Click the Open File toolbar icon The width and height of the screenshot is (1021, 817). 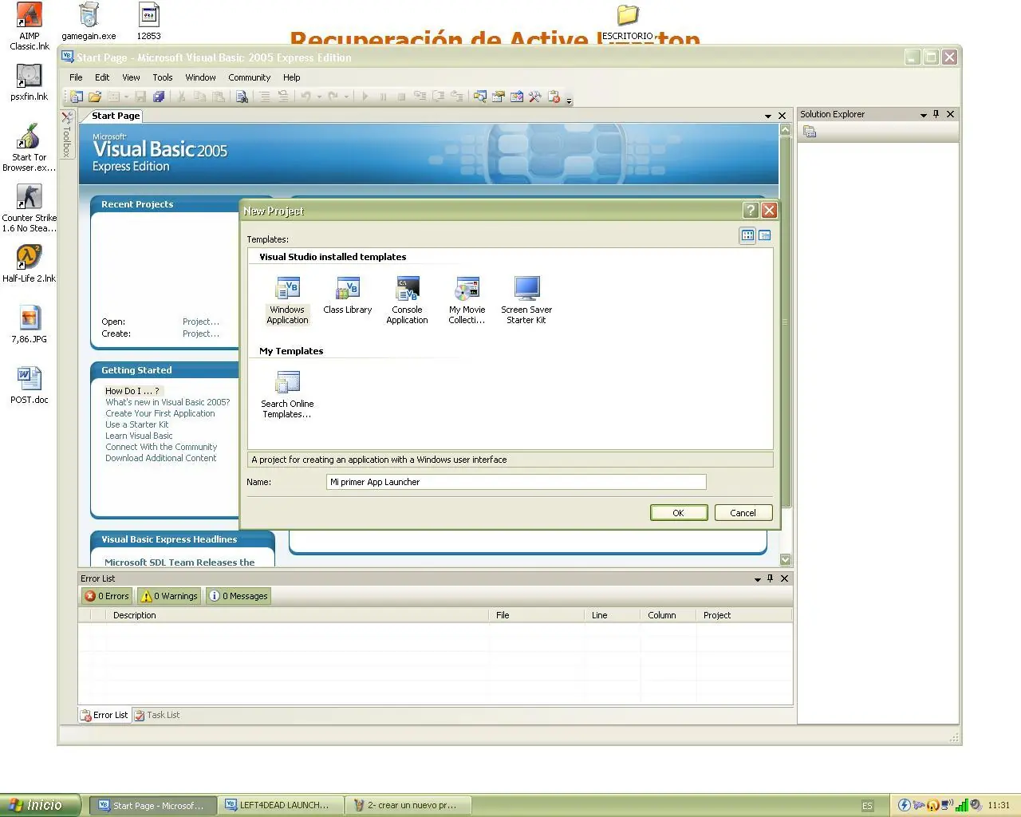(x=95, y=97)
